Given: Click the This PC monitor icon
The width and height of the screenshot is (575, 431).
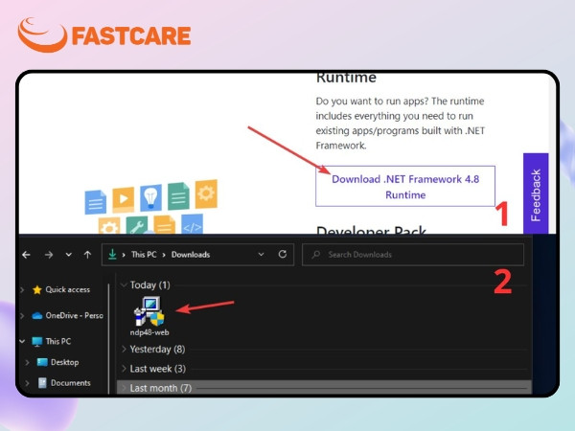Looking at the screenshot, I should (x=37, y=342).
